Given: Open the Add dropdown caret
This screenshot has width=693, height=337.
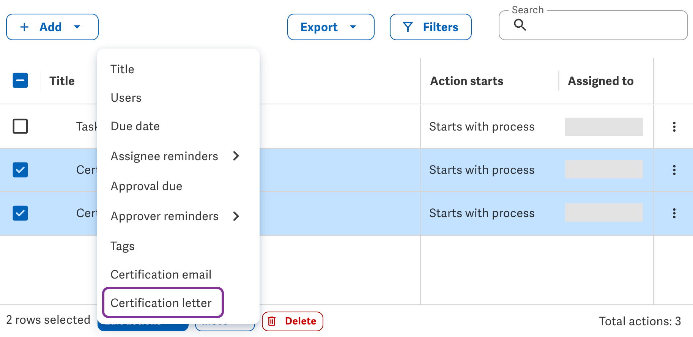Looking at the screenshot, I should [x=77, y=27].
